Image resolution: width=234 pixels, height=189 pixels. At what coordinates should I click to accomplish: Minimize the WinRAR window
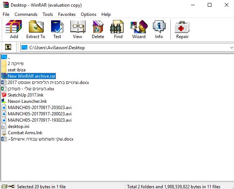193,5
